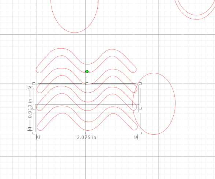This screenshot has width=215, height=179.
Task: Click the top-center selection resize handle
Action: pos(87,83)
